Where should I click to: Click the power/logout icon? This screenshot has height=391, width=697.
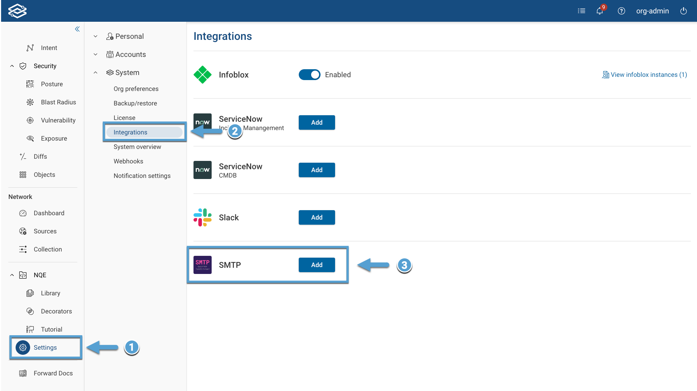pos(684,11)
